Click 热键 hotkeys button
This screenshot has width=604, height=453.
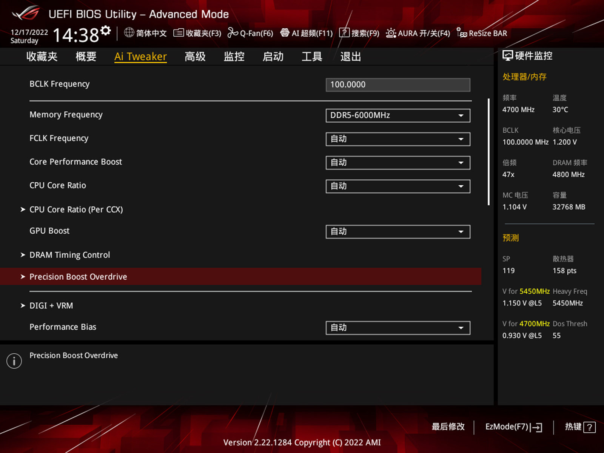pyautogui.click(x=573, y=427)
